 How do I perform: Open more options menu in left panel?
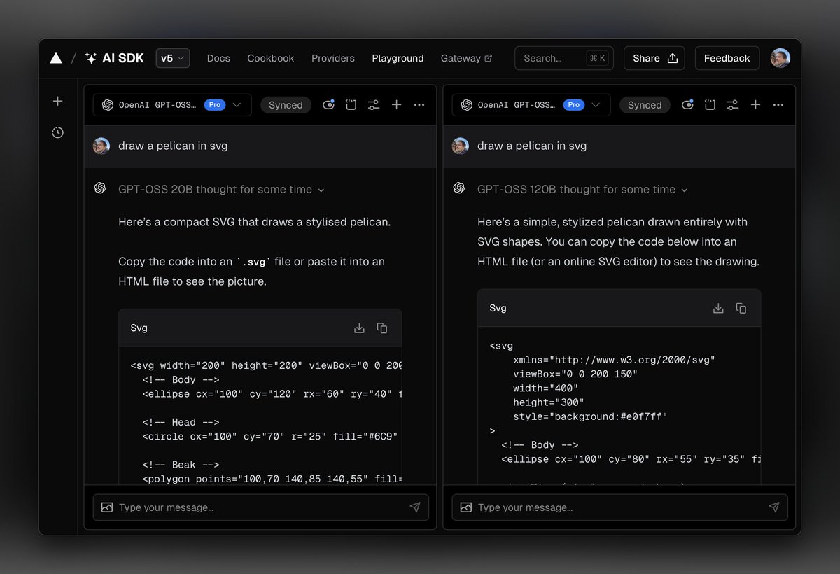419,105
